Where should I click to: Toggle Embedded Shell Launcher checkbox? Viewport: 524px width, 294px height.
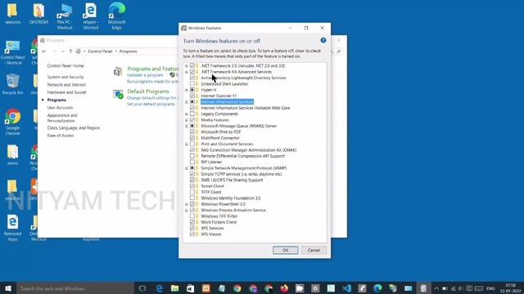[192, 83]
